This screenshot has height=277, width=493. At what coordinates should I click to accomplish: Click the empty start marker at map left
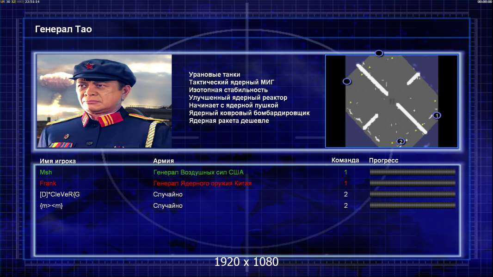[x=347, y=81]
